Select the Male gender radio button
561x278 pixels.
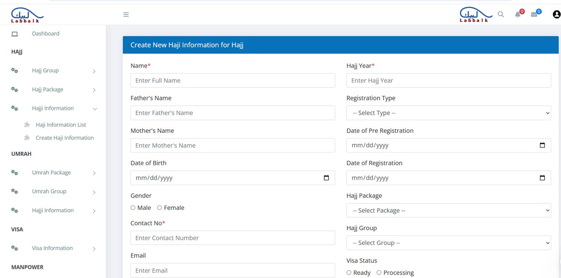point(133,208)
